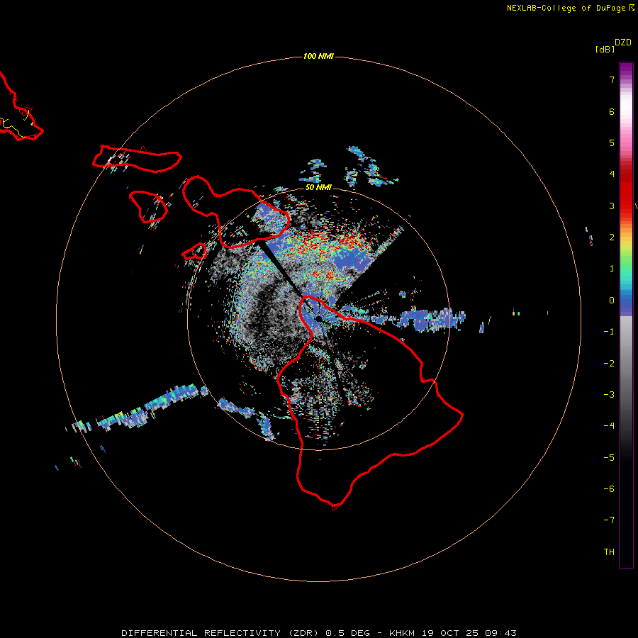Pick the purple top segment of colorbar
This screenshot has height=638, width=638.
click(626, 69)
